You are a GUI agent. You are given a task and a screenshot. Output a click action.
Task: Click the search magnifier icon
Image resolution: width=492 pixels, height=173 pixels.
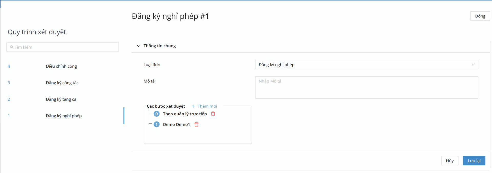coord(12,47)
